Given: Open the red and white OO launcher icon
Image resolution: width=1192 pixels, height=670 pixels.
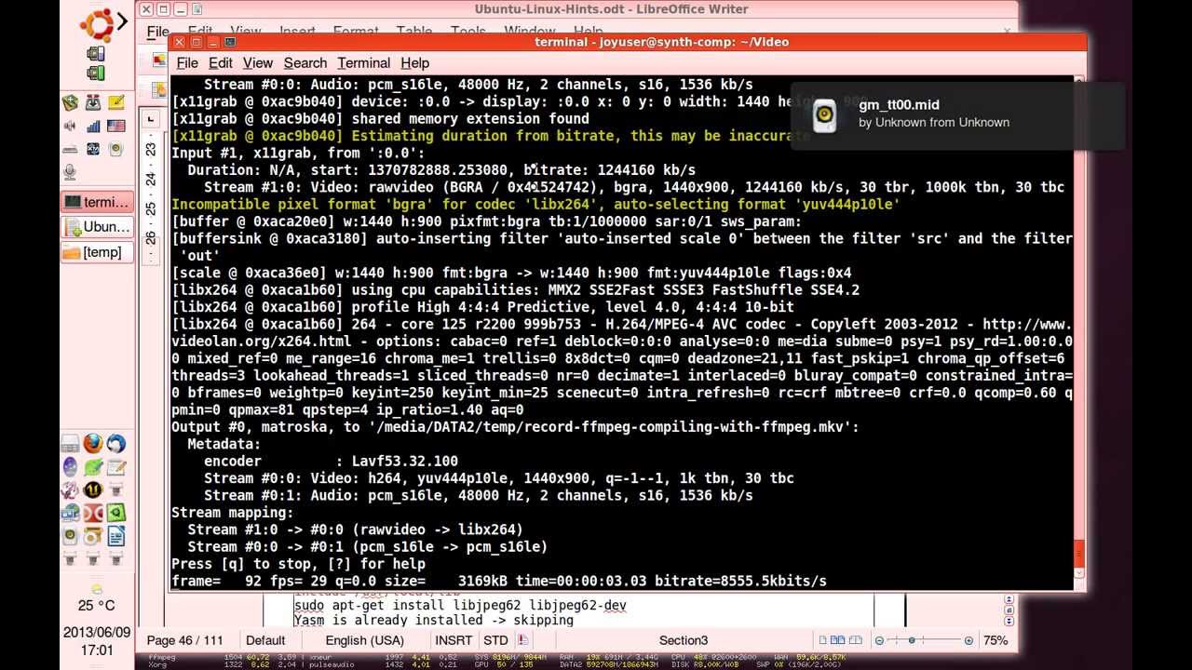Looking at the screenshot, I should [x=93, y=513].
